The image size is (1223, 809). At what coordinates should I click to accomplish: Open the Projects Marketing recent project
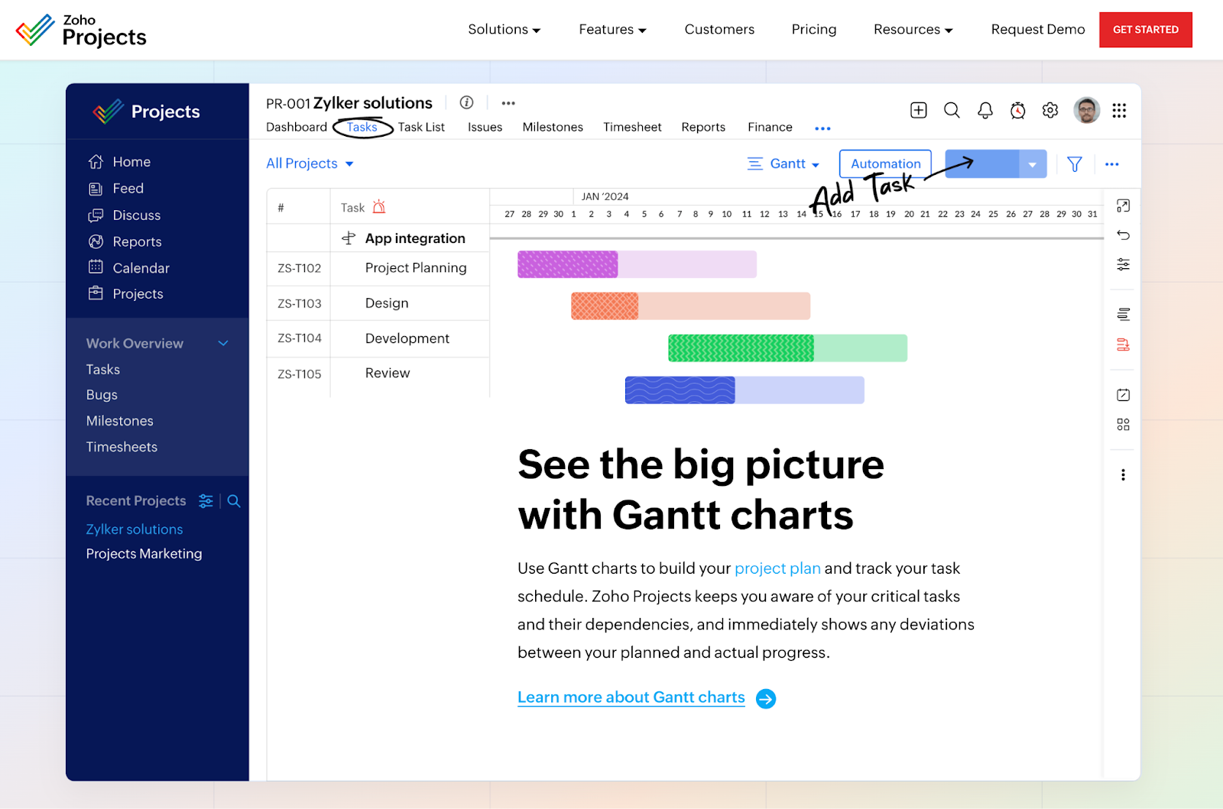coord(144,553)
